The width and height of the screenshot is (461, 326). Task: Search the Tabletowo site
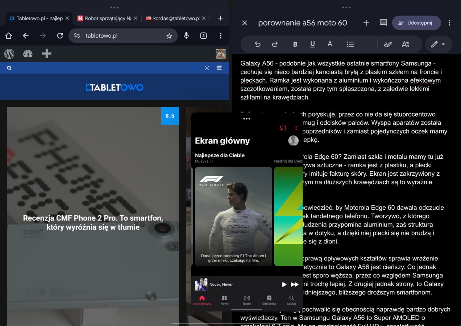point(9,68)
